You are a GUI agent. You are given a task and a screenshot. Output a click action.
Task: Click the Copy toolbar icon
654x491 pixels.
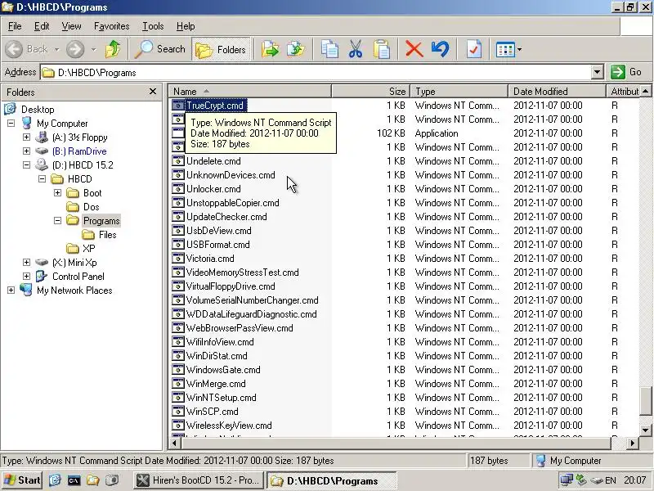329,49
